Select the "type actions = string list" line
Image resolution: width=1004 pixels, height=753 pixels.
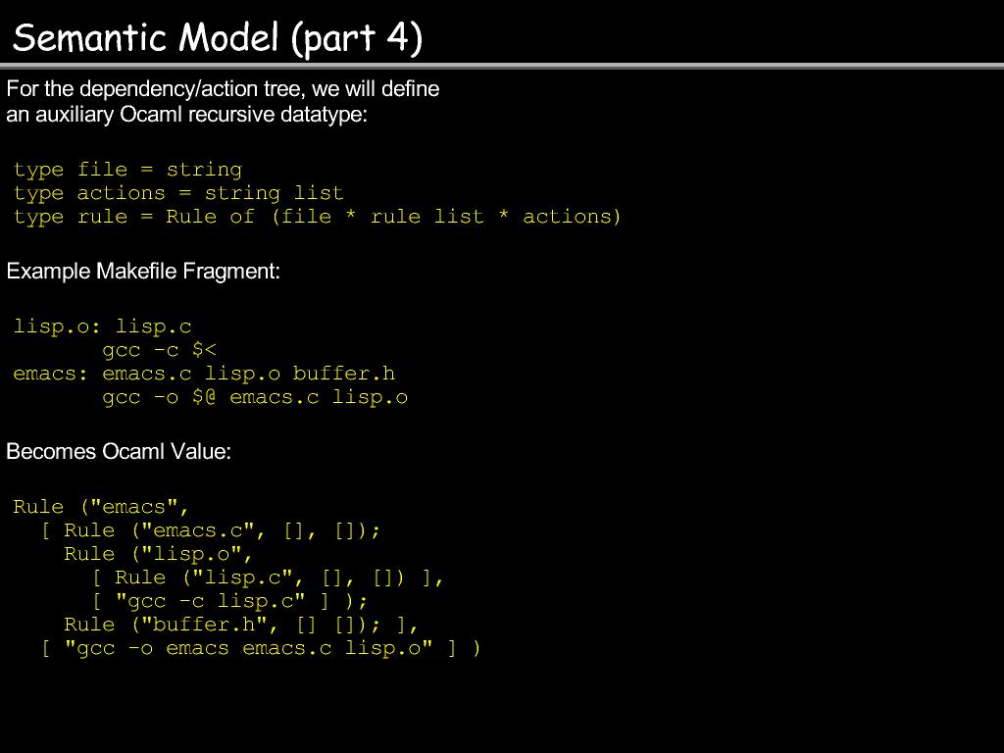[x=178, y=193]
